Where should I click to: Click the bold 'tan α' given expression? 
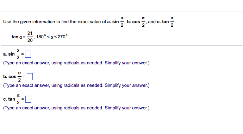17,37
